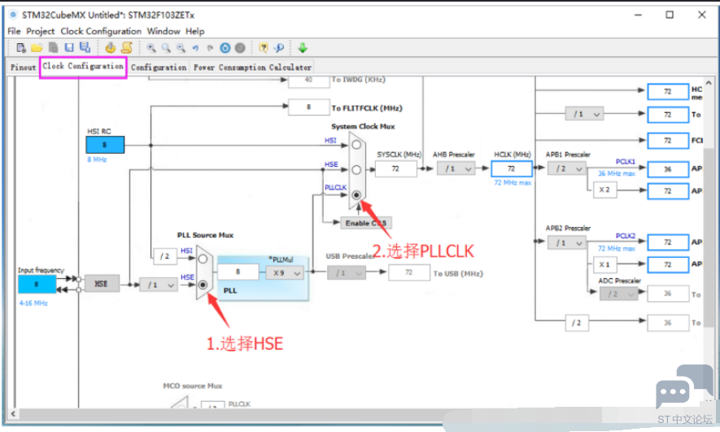Click the SYSCLK (MHz) value box
Screen dimensions: 720x432
pyautogui.click(x=396, y=169)
